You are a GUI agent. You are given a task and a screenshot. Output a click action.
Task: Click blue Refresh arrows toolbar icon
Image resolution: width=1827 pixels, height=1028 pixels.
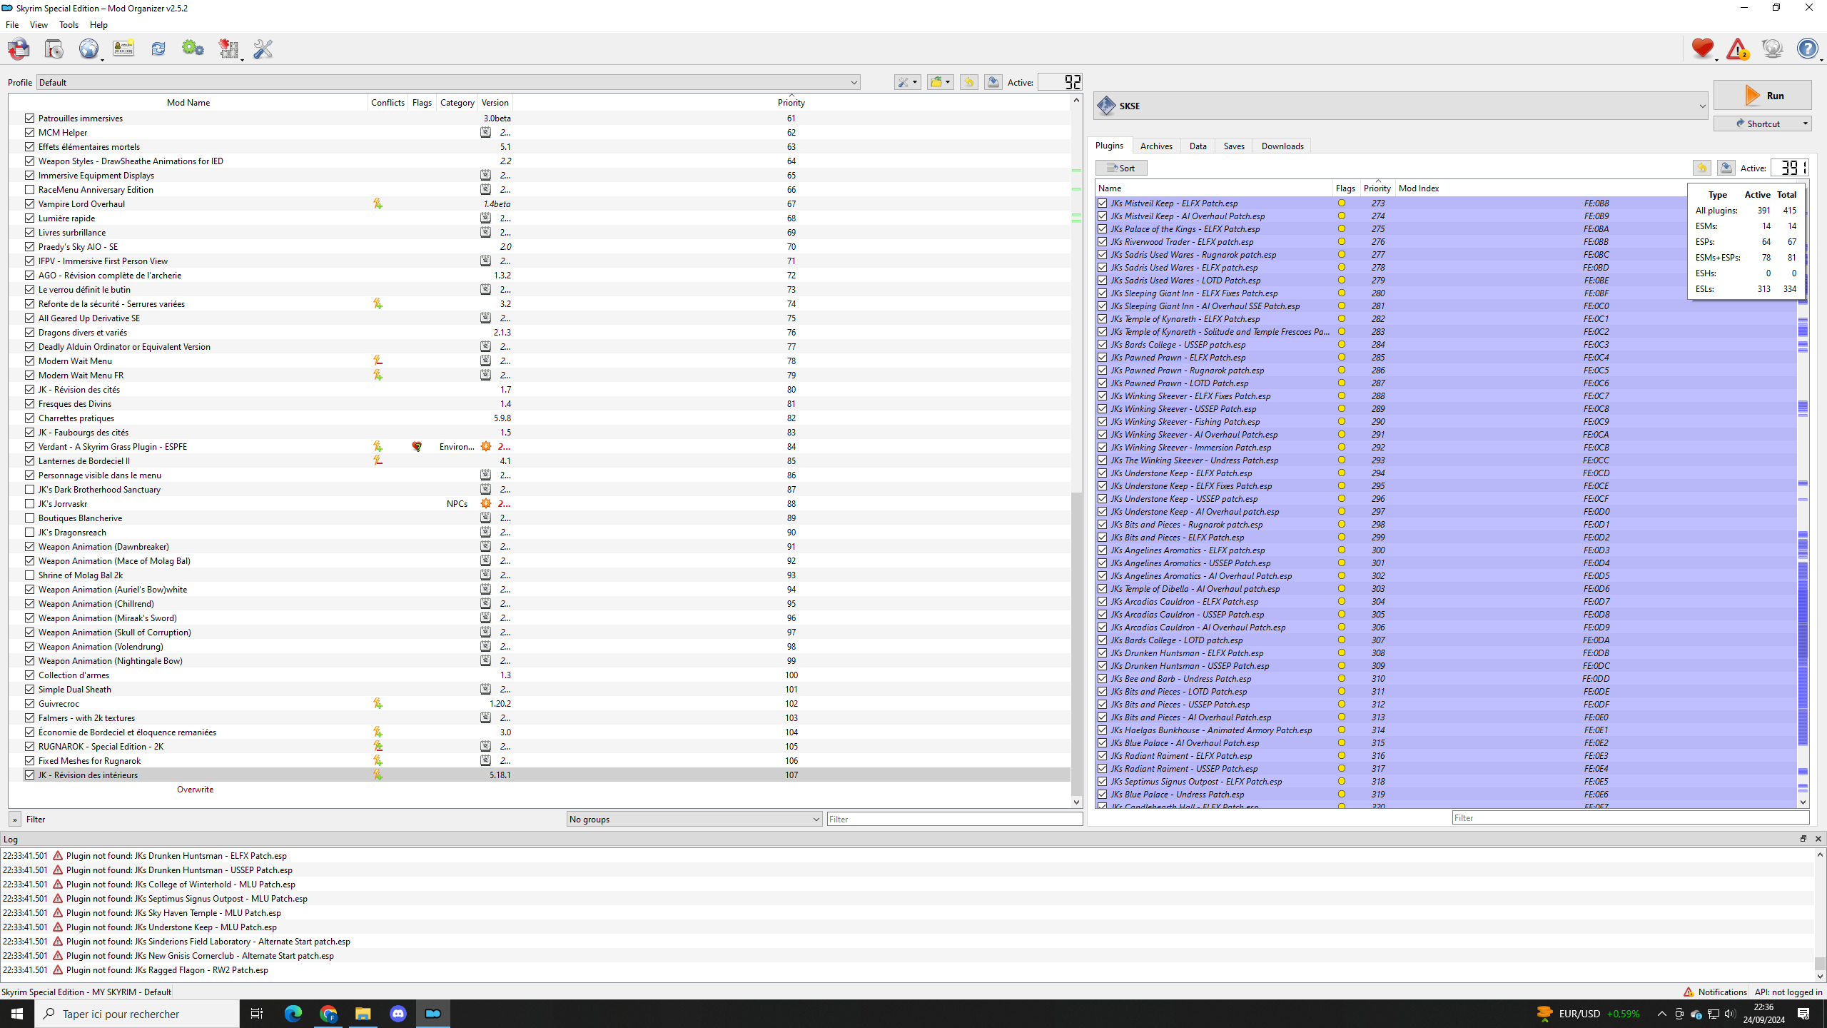(158, 49)
